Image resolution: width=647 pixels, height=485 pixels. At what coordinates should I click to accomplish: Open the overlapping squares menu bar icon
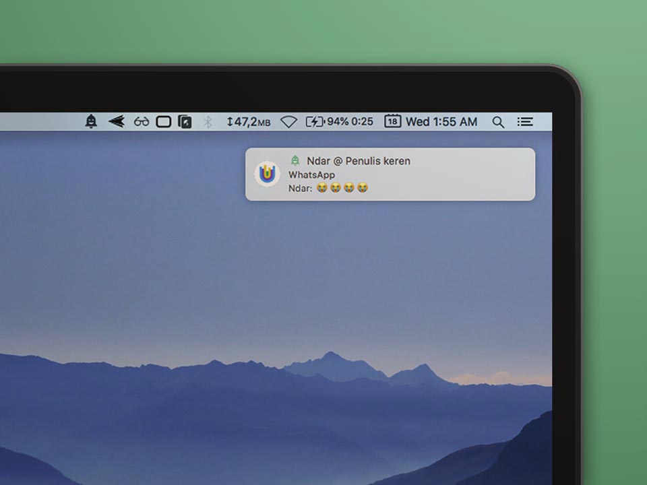(x=185, y=122)
